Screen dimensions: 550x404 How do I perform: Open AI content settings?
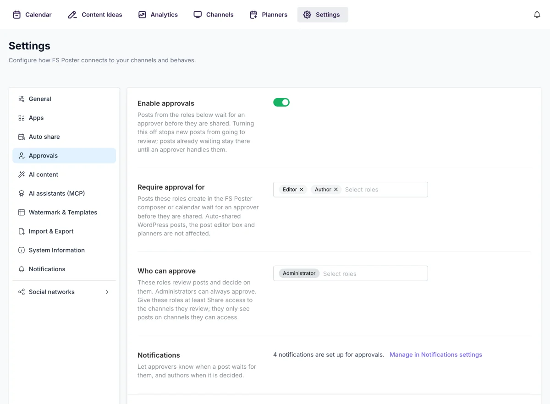[64, 175]
